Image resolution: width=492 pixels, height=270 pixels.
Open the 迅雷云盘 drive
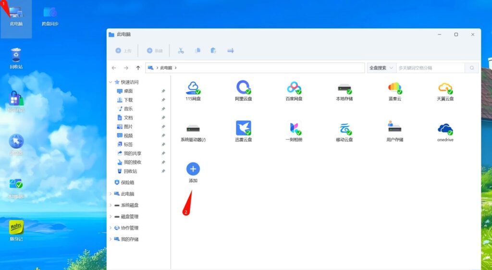click(244, 131)
